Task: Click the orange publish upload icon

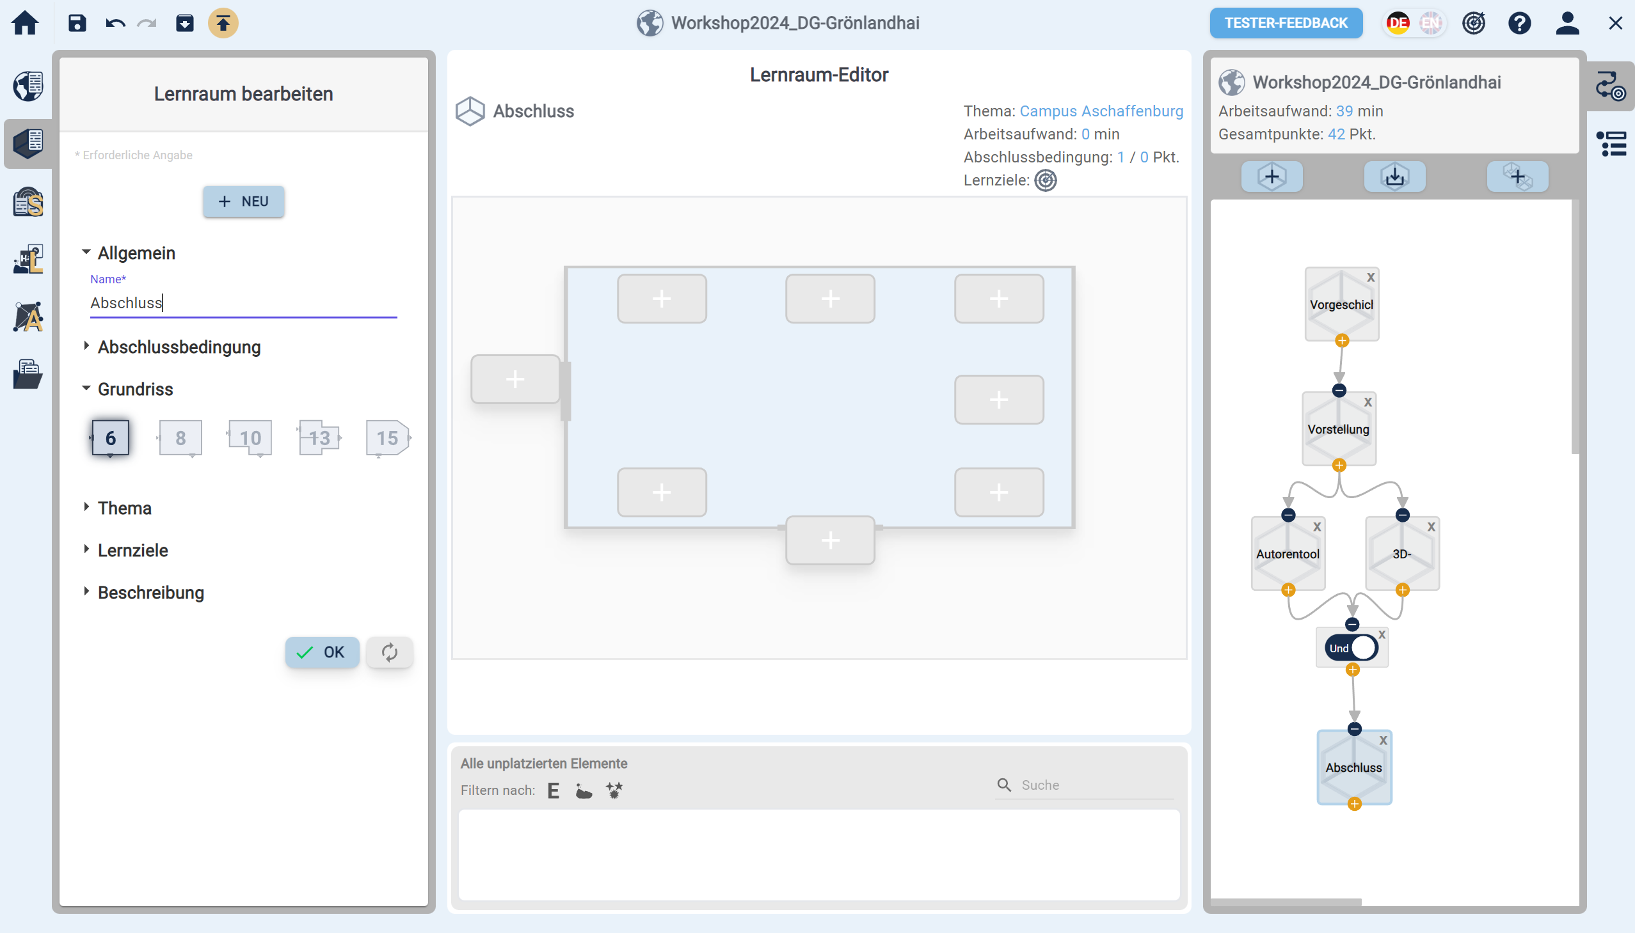Action: point(223,24)
